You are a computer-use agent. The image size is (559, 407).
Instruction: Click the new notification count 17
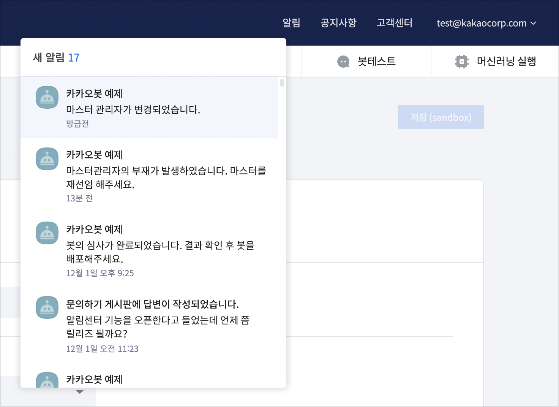[x=74, y=58]
